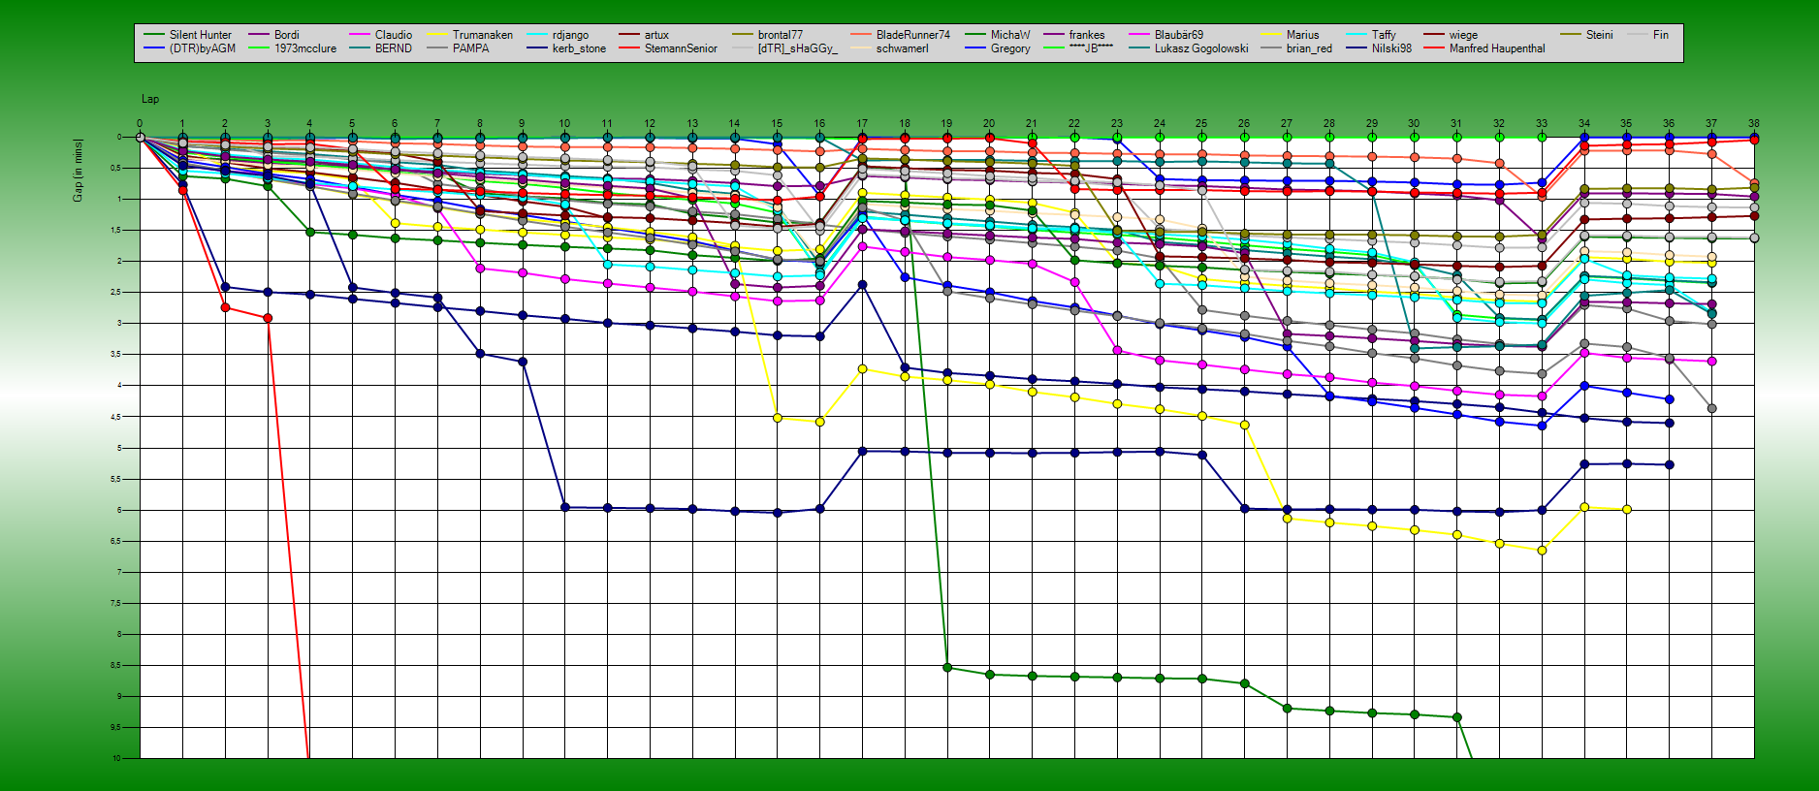Click the origin data point at lap 0
The image size is (1819, 791).
pyautogui.click(x=140, y=137)
